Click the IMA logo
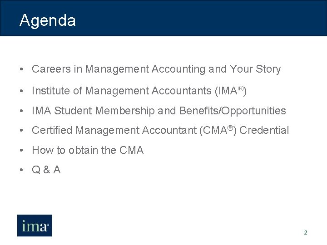 35,225
